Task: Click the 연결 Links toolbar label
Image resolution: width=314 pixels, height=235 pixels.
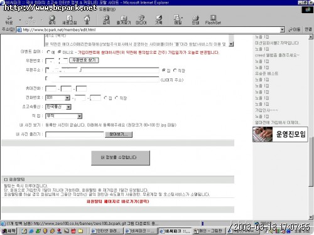Action: click(x=308, y=29)
